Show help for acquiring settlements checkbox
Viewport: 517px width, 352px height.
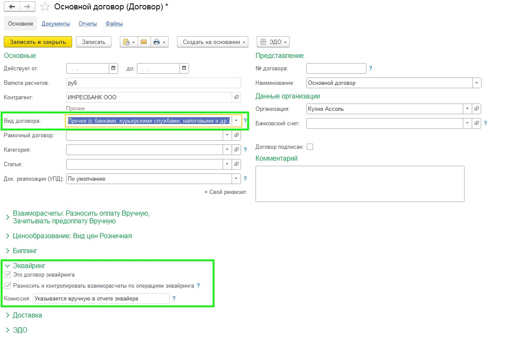coord(198,286)
